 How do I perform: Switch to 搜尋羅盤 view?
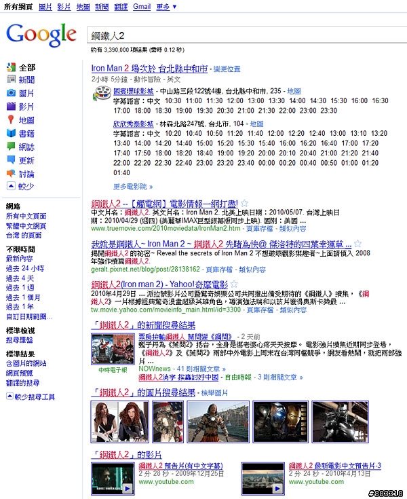(20, 340)
